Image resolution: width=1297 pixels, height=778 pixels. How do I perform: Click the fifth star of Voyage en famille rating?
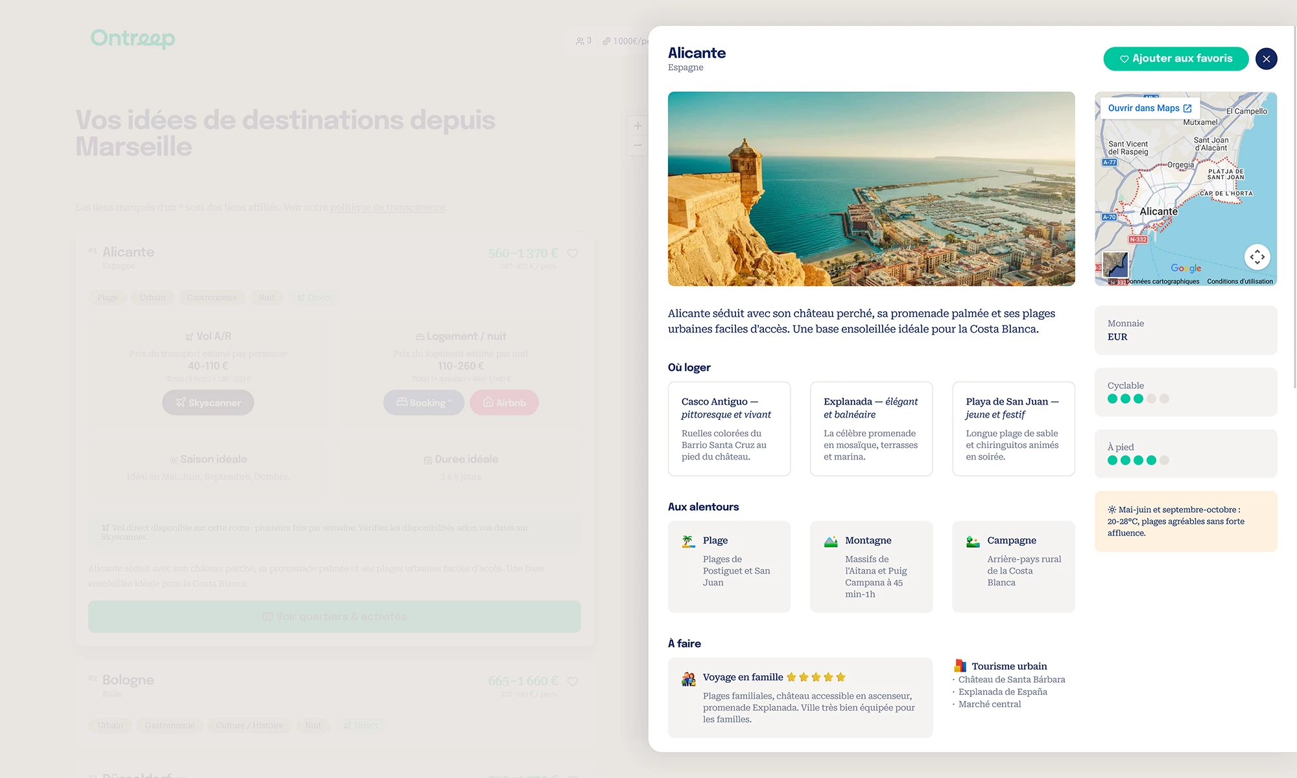pos(840,677)
